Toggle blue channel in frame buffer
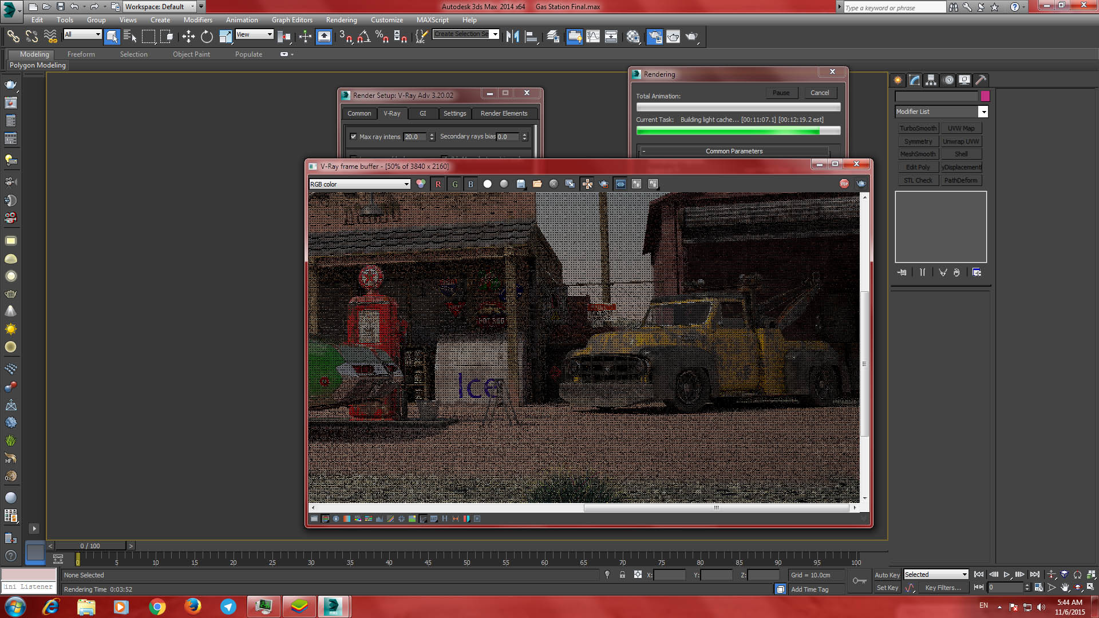 pos(471,184)
